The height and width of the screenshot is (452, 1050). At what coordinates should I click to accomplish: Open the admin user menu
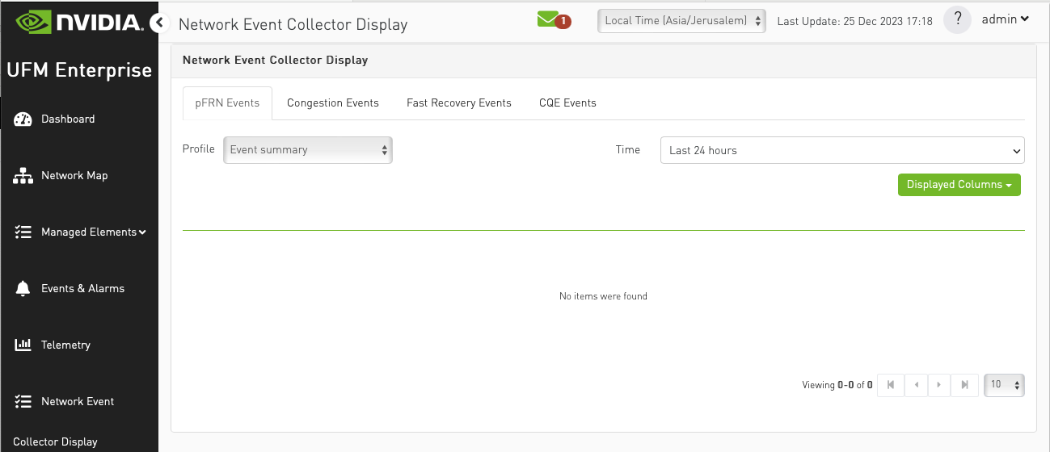coord(1005,19)
